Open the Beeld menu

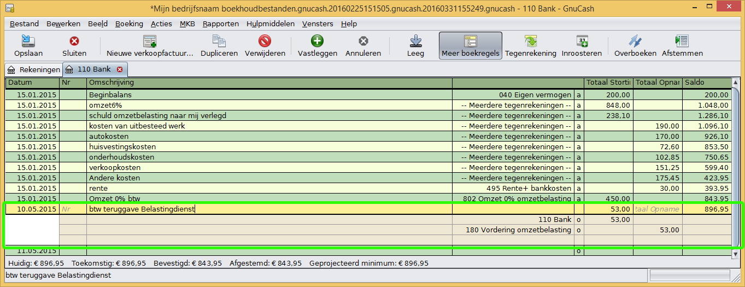pos(97,24)
